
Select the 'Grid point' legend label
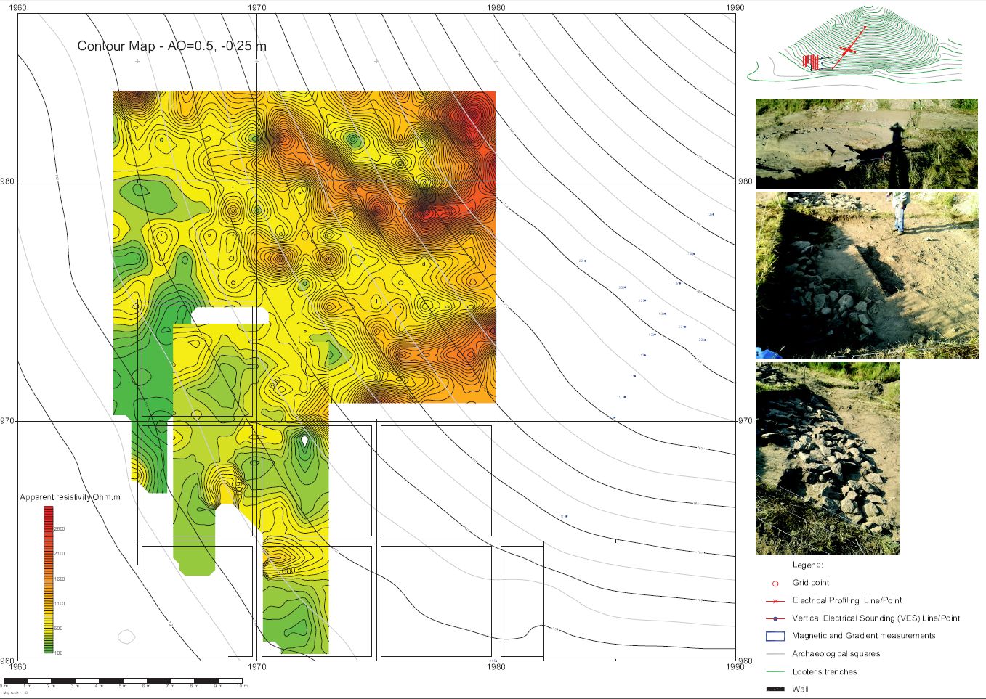[x=811, y=583]
